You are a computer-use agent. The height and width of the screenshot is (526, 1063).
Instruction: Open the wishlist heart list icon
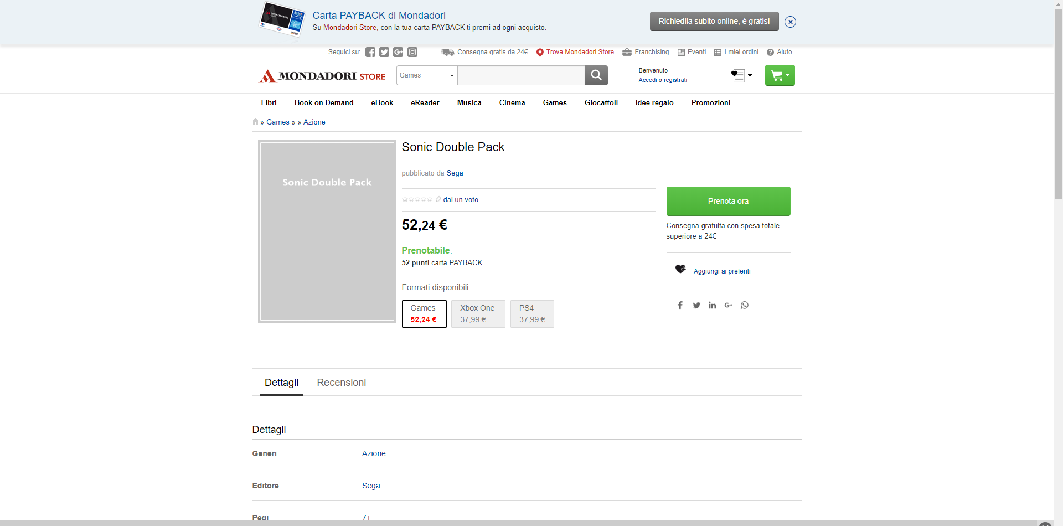point(737,75)
